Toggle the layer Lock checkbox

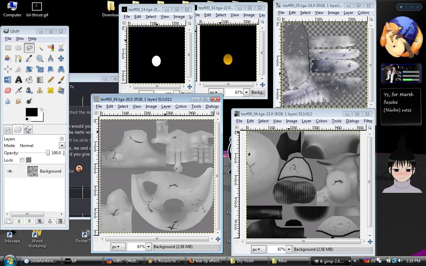click(22, 160)
